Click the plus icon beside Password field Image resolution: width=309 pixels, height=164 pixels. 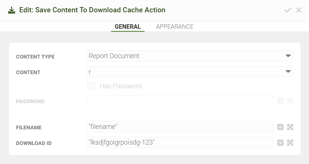(x=280, y=101)
